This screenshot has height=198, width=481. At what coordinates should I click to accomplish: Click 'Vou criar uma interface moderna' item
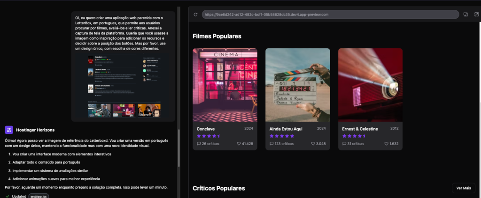click(62, 154)
